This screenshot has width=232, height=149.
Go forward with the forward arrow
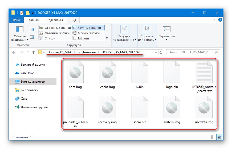tap(22, 52)
